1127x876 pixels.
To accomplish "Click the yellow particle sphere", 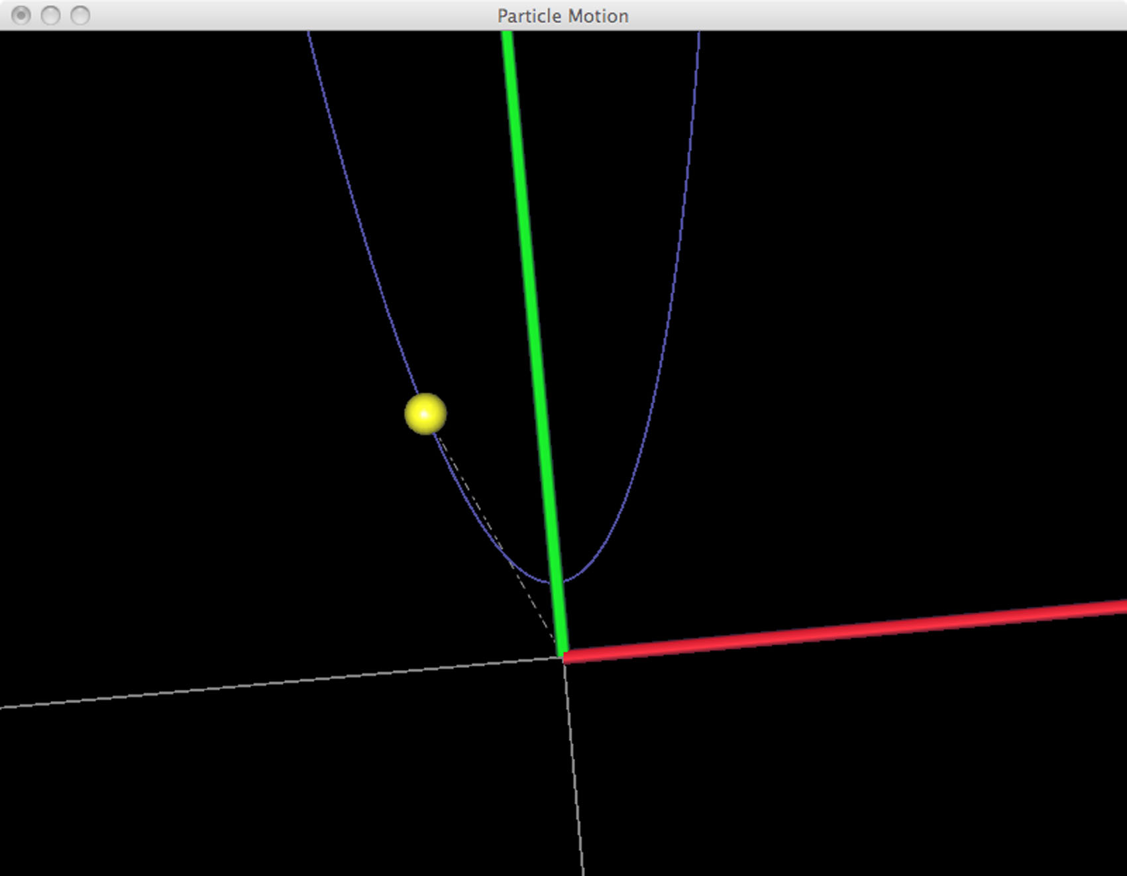I will 425,414.
